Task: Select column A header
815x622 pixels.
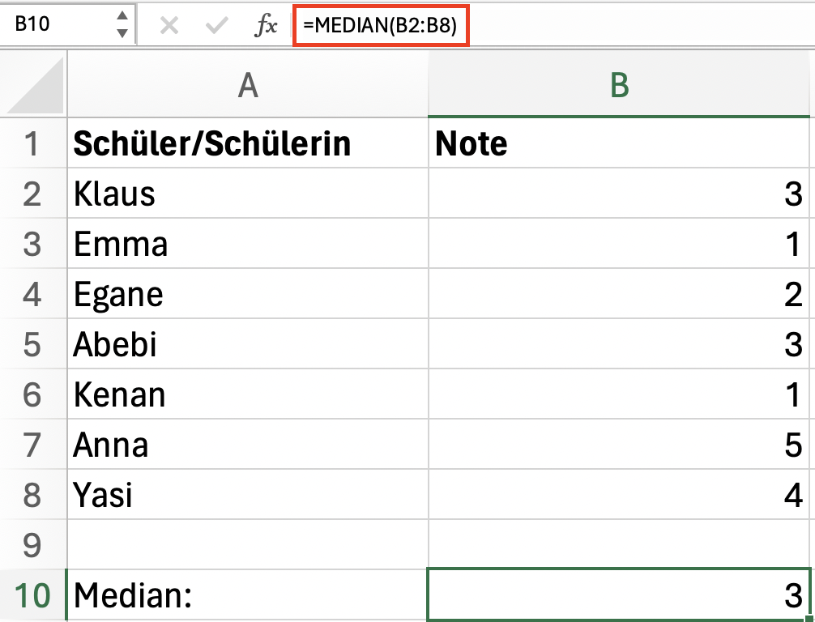Action: (x=248, y=84)
